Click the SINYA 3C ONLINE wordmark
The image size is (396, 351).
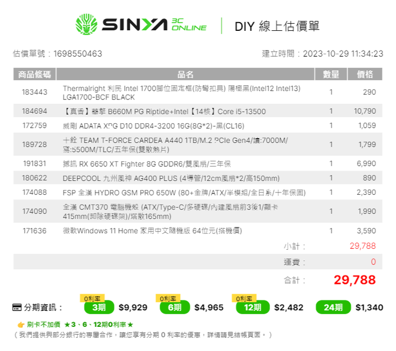(154, 25)
